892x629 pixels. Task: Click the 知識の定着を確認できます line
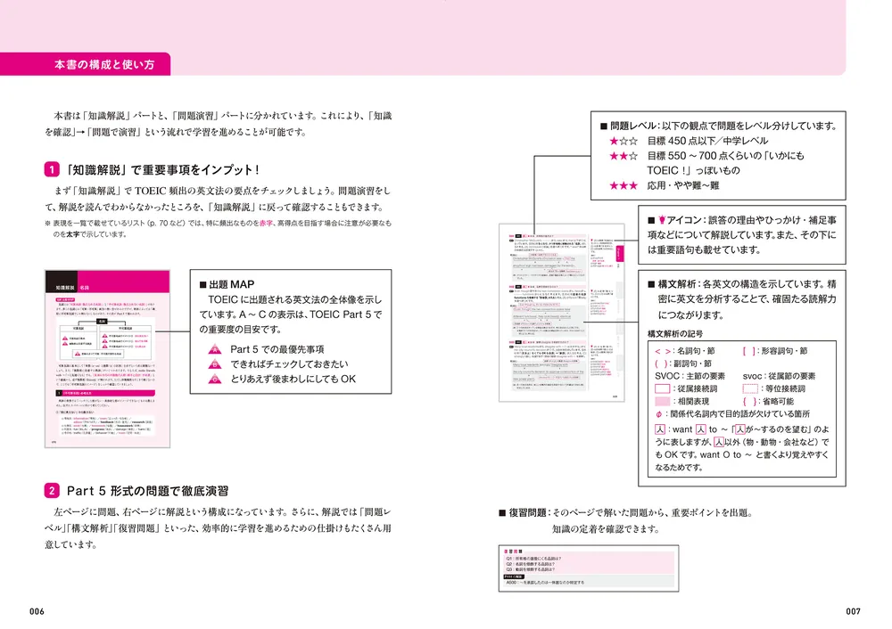[x=606, y=529]
